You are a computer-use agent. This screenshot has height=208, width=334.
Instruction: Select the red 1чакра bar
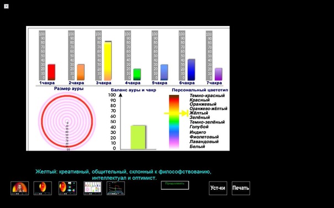51,72
